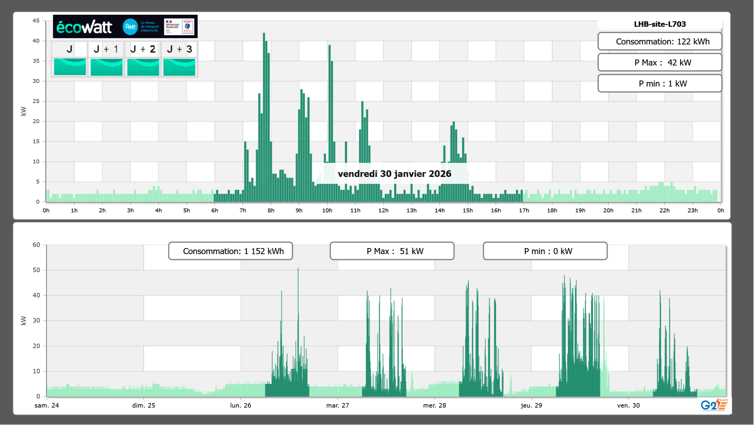This screenshot has height=425, width=754.
Task: Click the Consommation: 122 kWh box
Action: coord(660,41)
